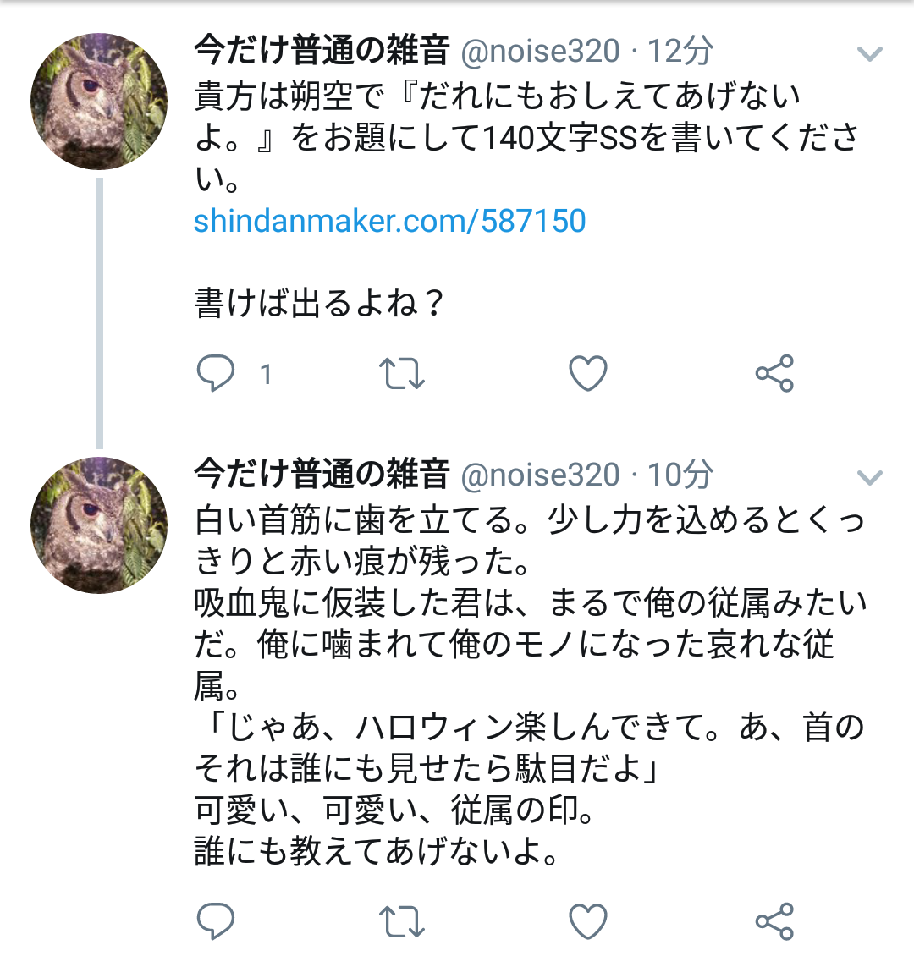The image size is (914, 967).
Task: Like the tweet containing the shindanmaker link
Action: click(588, 373)
